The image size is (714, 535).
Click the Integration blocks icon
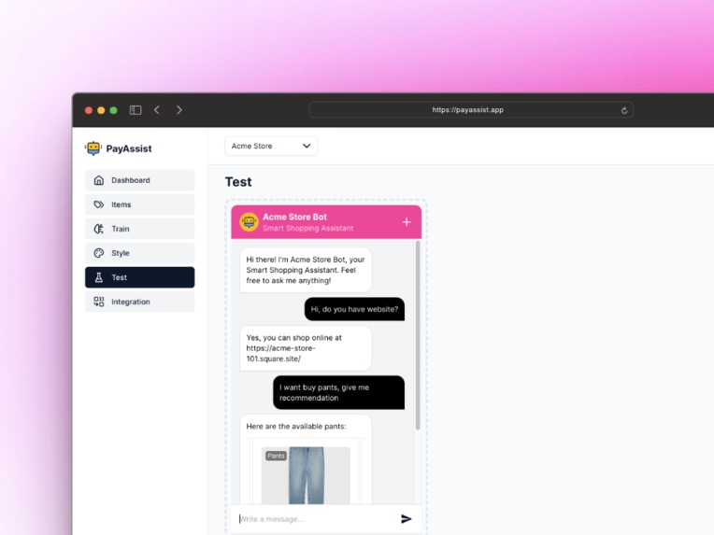click(x=99, y=302)
